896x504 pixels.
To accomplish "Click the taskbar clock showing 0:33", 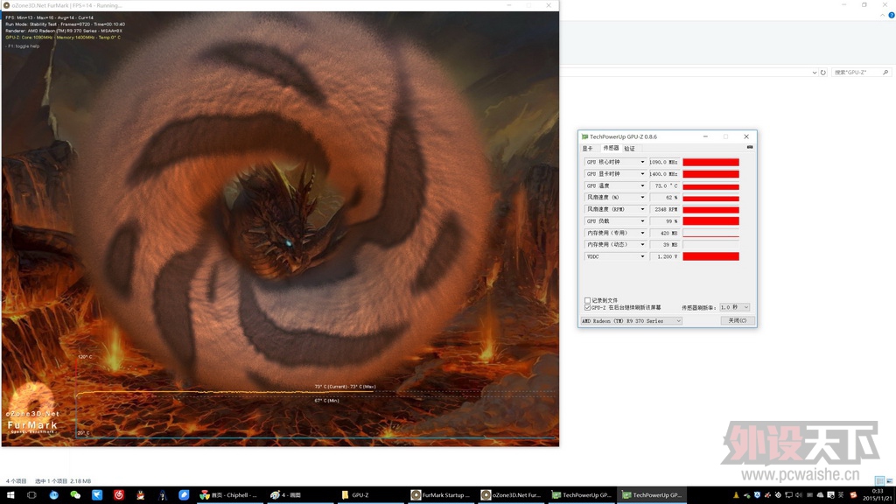I will coord(877,495).
